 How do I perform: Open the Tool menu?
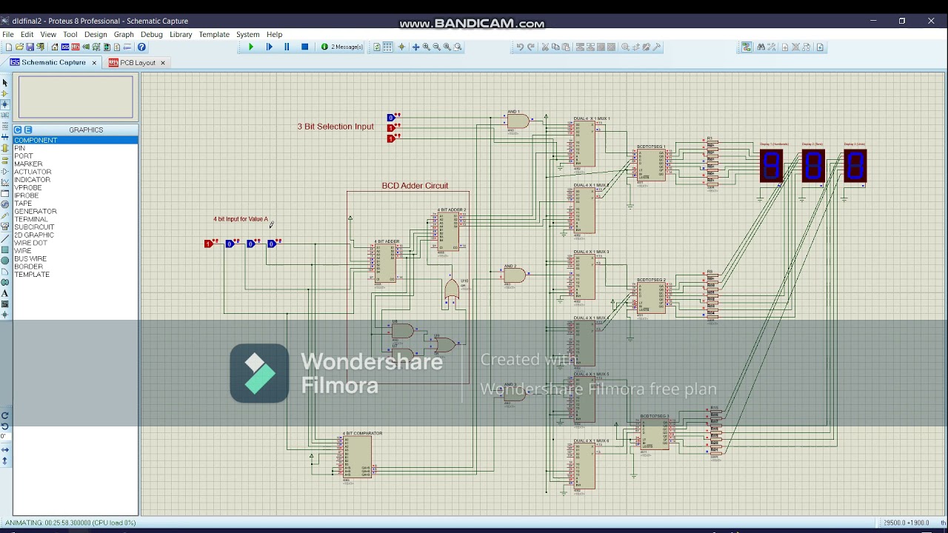(70, 34)
